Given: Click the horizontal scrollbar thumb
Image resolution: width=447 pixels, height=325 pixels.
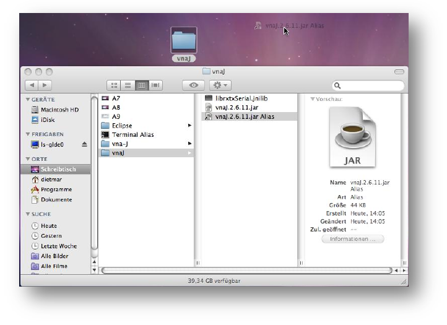Looking at the screenshot, I should coord(247,271).
